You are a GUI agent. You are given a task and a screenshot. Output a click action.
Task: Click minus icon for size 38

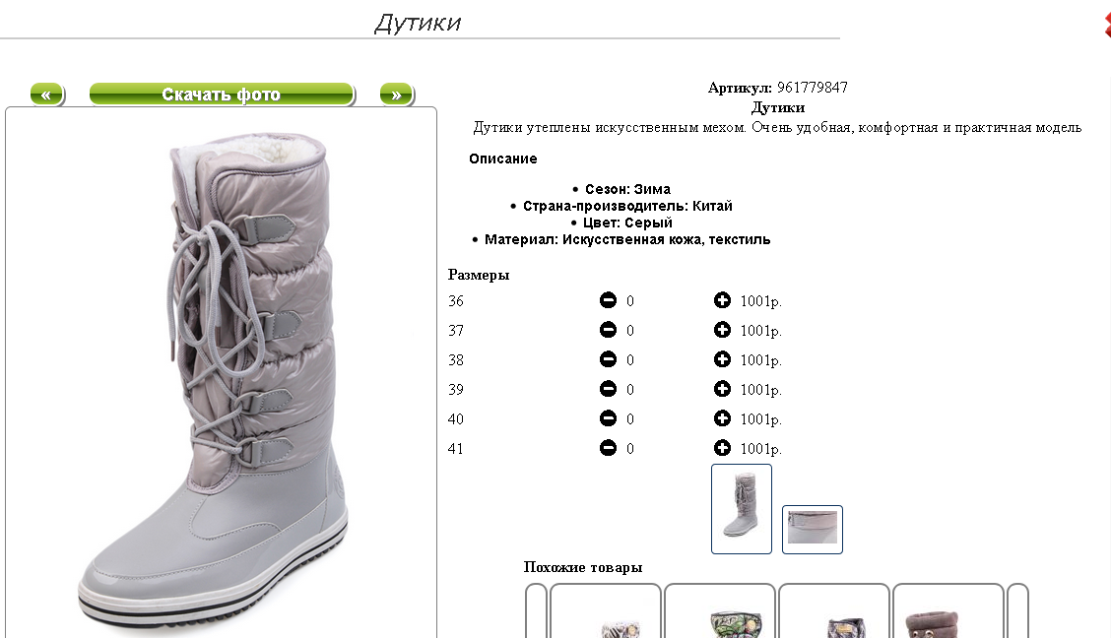(608, 359)
